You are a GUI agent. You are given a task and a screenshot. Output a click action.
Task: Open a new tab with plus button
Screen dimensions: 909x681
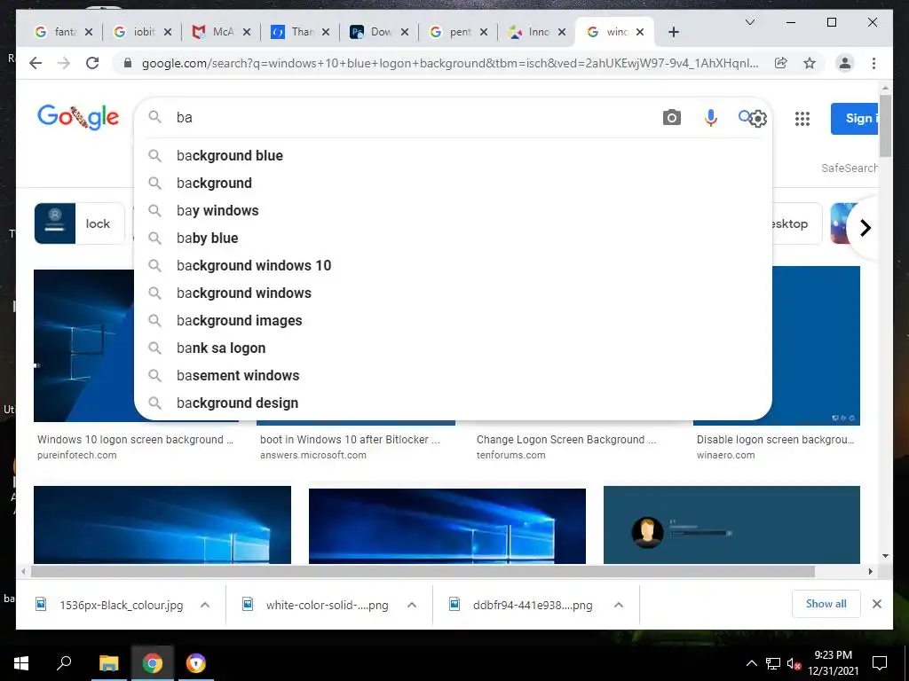point(673,32)
